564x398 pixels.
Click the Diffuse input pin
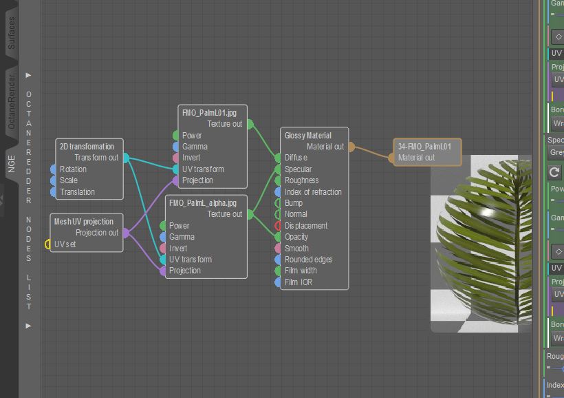[278, 158]
